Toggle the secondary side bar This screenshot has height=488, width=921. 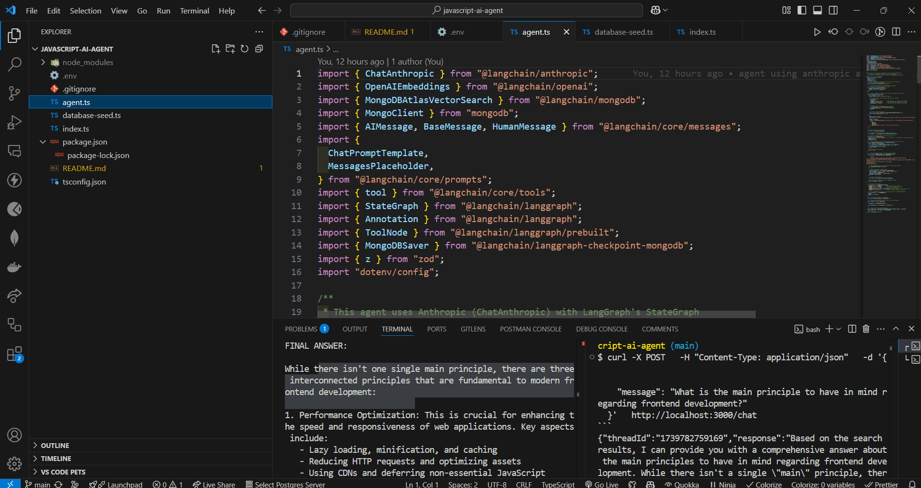click(x=833, y=10)
